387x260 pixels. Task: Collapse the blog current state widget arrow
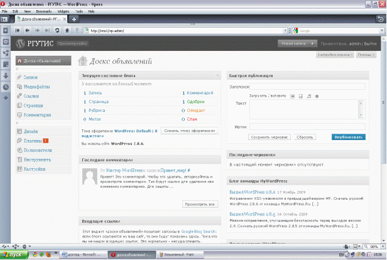pos(217,75)
